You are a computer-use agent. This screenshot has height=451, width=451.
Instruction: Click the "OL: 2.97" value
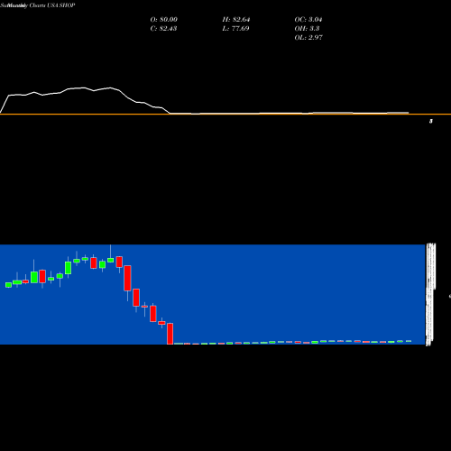pyautogui.click(x=308, y=38)
